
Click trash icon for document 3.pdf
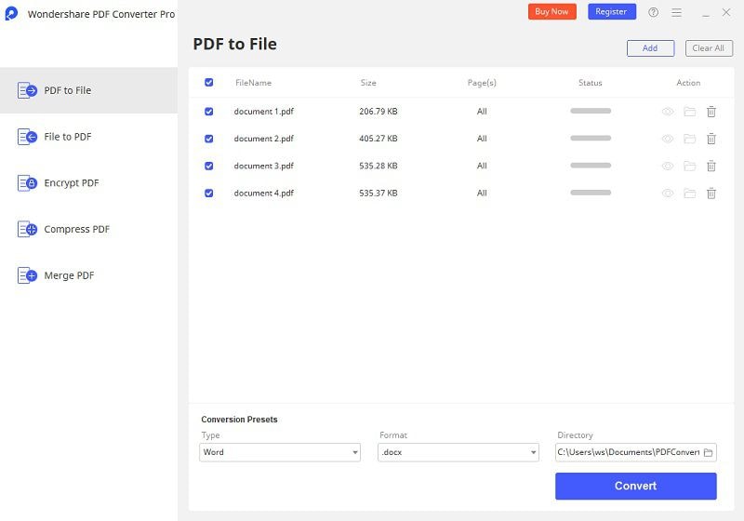tap(711, 166)
